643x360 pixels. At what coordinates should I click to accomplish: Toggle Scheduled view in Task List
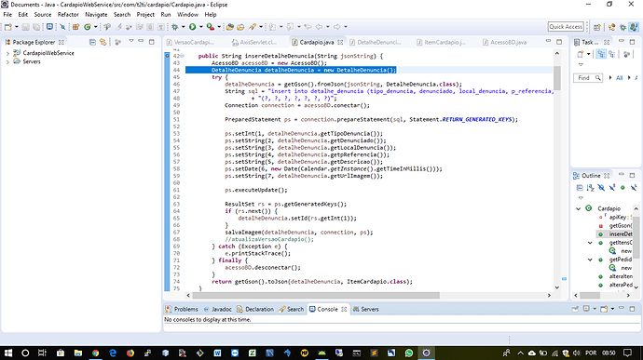(612, 54)
